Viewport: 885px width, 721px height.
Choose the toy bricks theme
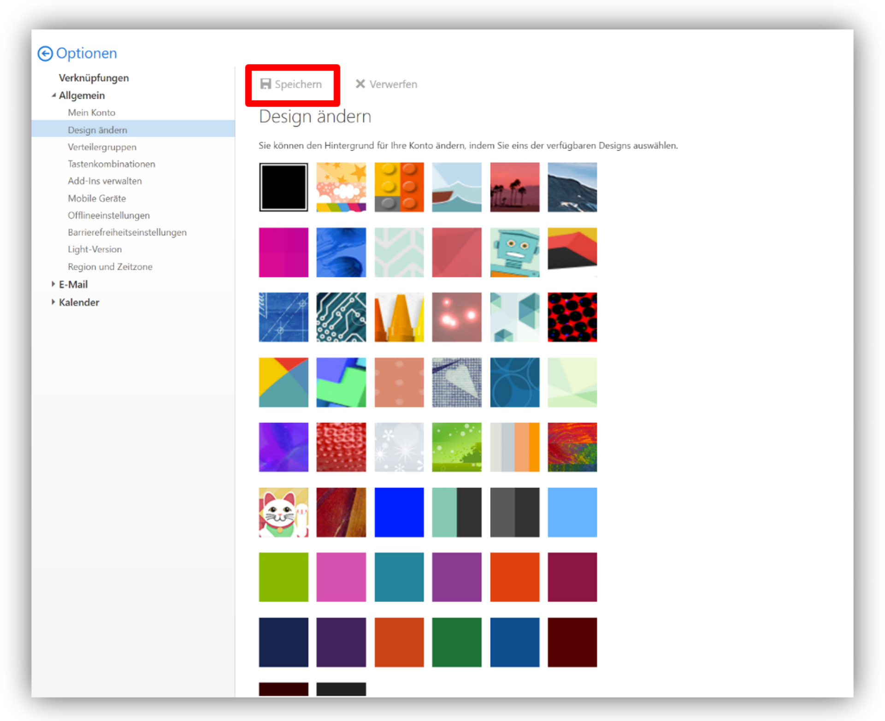[399, 187]
